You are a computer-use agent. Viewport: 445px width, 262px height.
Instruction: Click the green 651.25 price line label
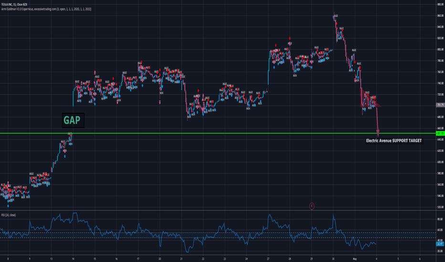pyautogui.click(x=440, y=133)
